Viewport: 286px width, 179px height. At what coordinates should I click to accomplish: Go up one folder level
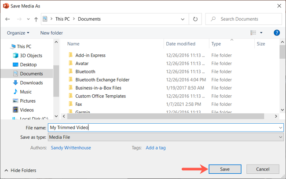tap(36, 19)
